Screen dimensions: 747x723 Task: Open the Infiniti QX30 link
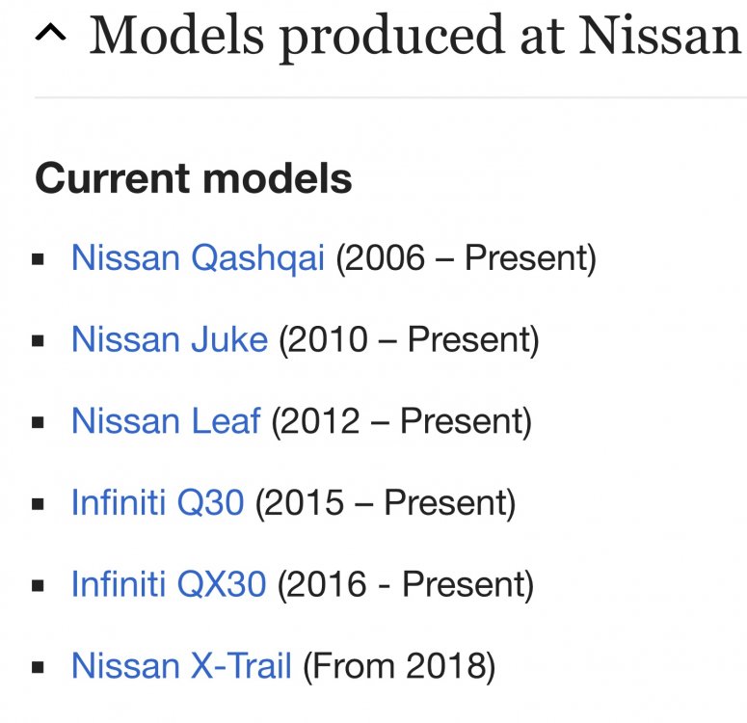click(x=168, y=584)
